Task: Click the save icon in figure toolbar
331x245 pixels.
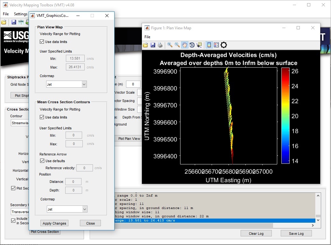Action: [153, 45]
